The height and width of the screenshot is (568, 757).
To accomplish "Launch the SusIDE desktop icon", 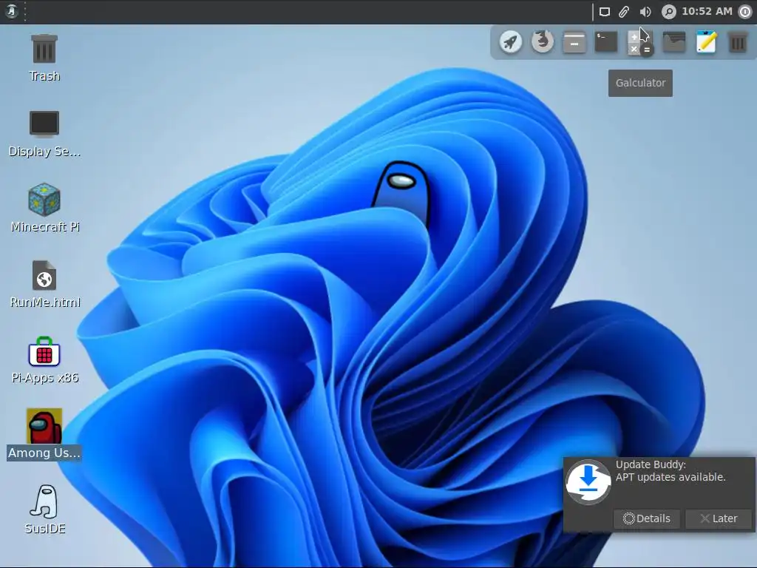I will 44,509.
